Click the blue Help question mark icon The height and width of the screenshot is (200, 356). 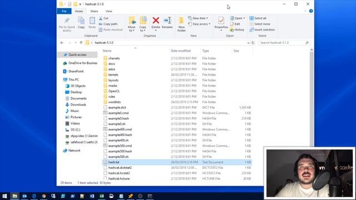pos(311,11)
